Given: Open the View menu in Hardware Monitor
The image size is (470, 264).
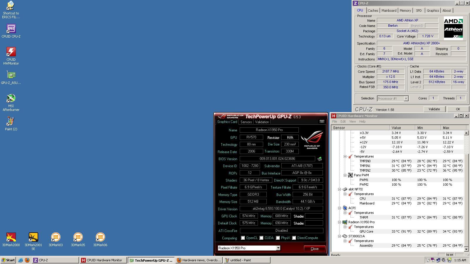Looking at the screenshot, I should pyautogui.click(x=352, y=121).
